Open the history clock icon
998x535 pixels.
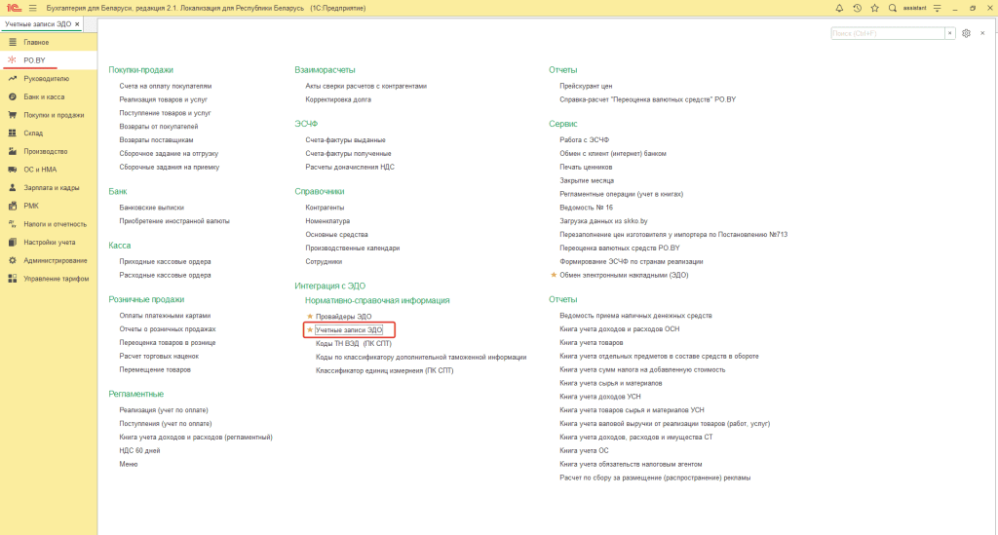(857, 8)
